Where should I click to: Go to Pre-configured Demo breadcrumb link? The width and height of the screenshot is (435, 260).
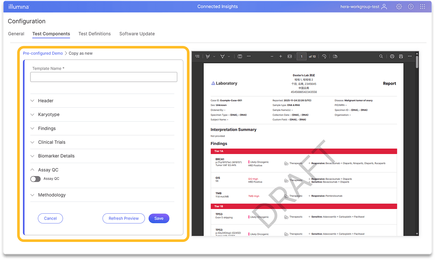[x=43, y=53]
